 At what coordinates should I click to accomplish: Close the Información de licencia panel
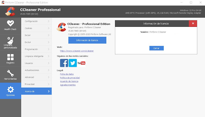193,23
